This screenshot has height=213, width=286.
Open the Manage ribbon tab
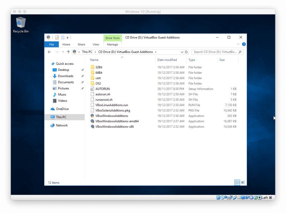[112, 45]
